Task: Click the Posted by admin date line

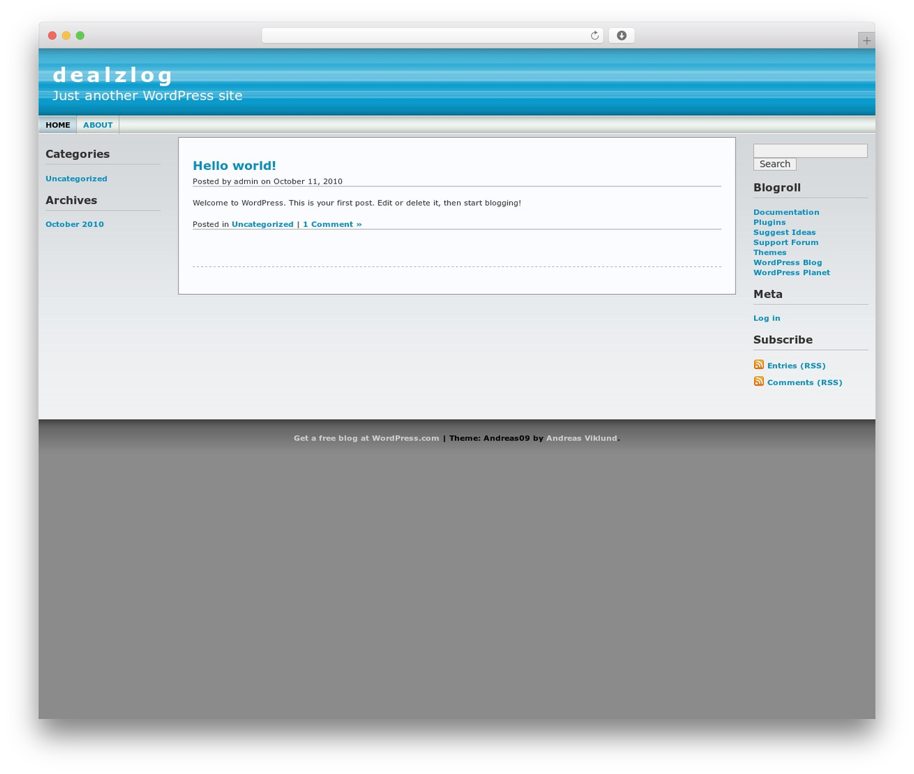Action: [268, 181]
